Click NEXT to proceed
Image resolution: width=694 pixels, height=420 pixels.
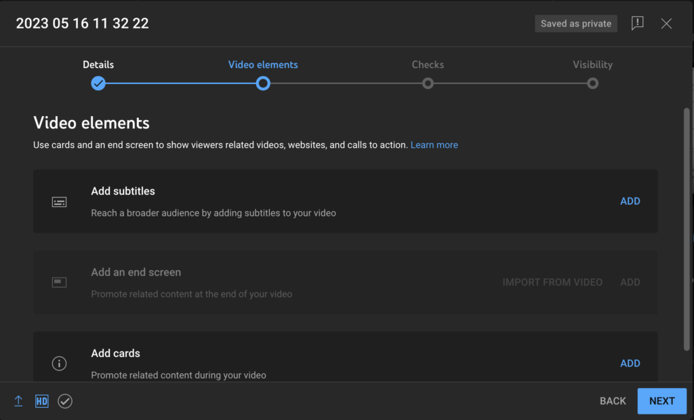click(x=661, y=401)
